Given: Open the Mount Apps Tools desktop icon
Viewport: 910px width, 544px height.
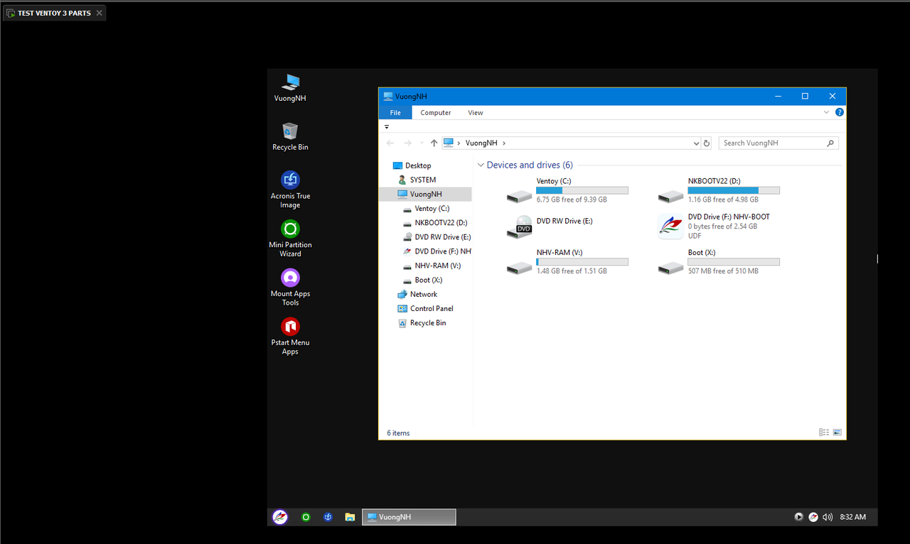Looking at the screenshot, I should click(290, 288).
